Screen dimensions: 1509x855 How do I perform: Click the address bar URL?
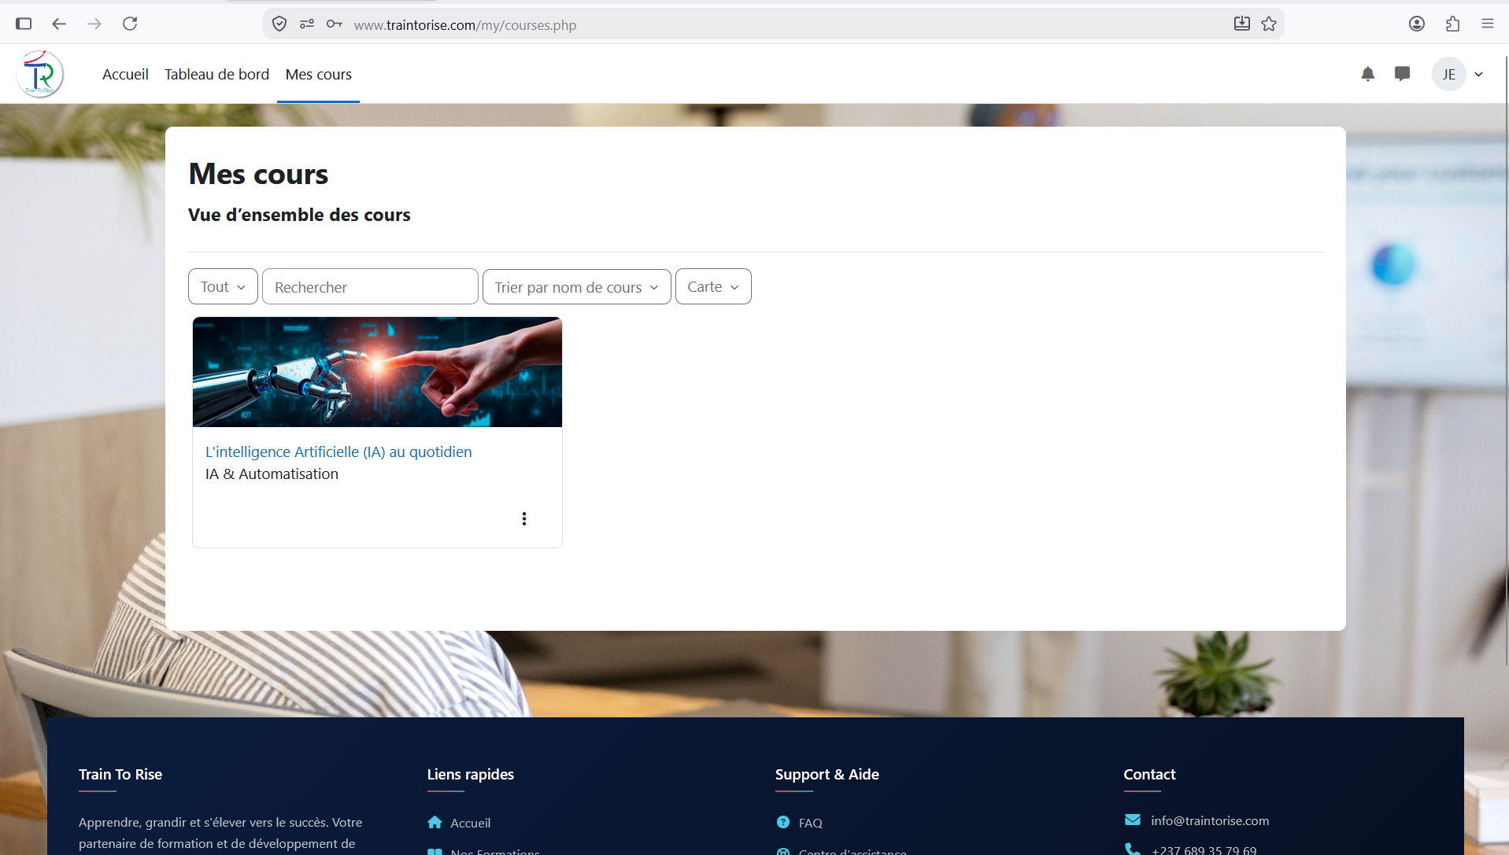click(465, 25)
